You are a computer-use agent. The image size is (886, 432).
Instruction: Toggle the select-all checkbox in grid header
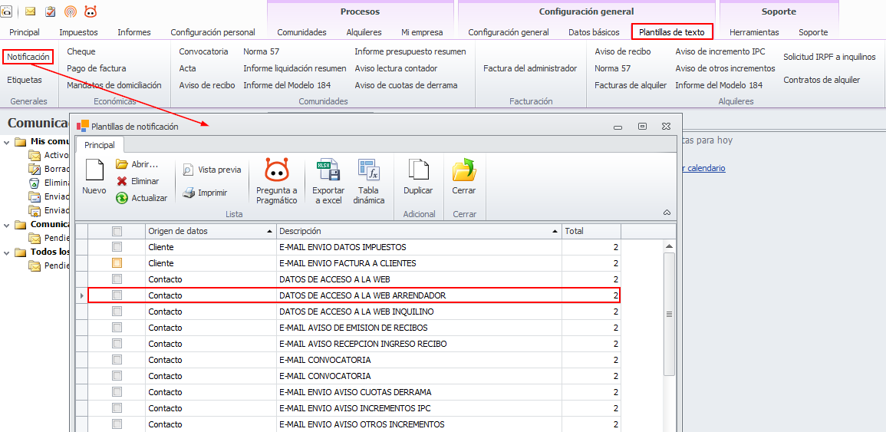click(117, 231)
